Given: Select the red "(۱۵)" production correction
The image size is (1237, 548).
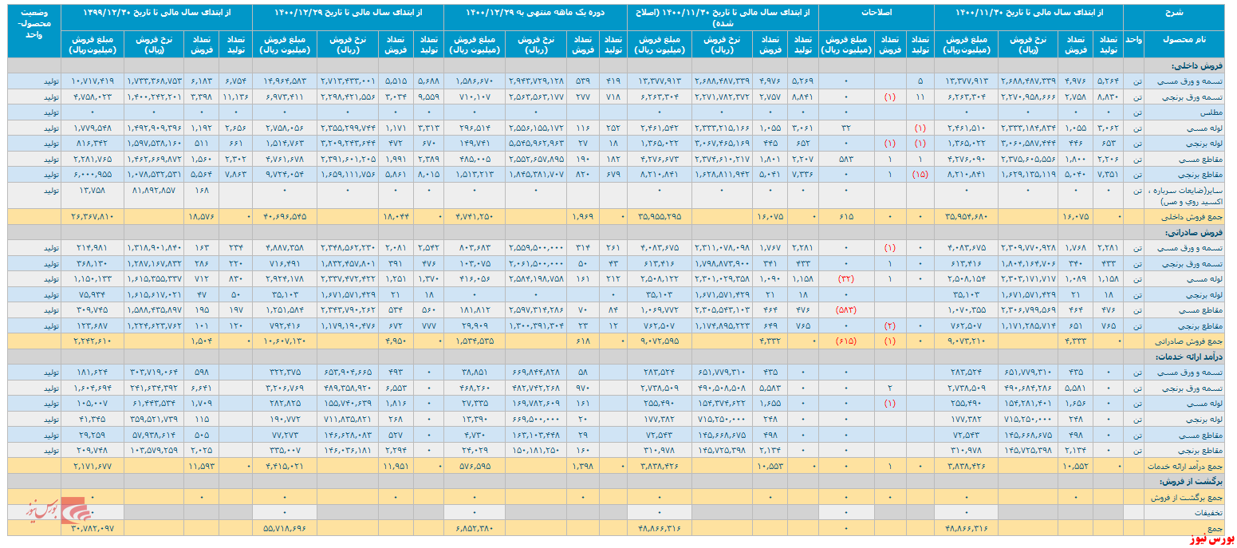Looking at the screenshot, I should 920,174.
